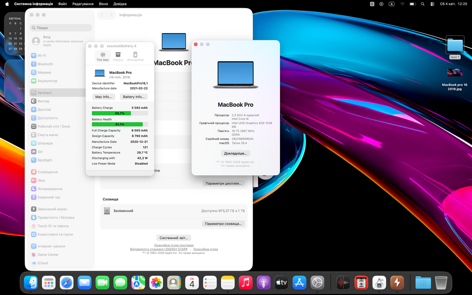Click the battery status icon in menu bar
Viewport: 472px width, 295px height.
(413, 4)
